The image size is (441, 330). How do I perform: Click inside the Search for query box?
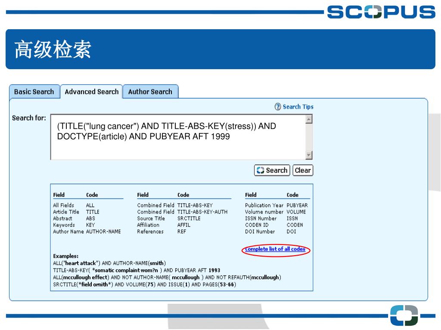178,137
